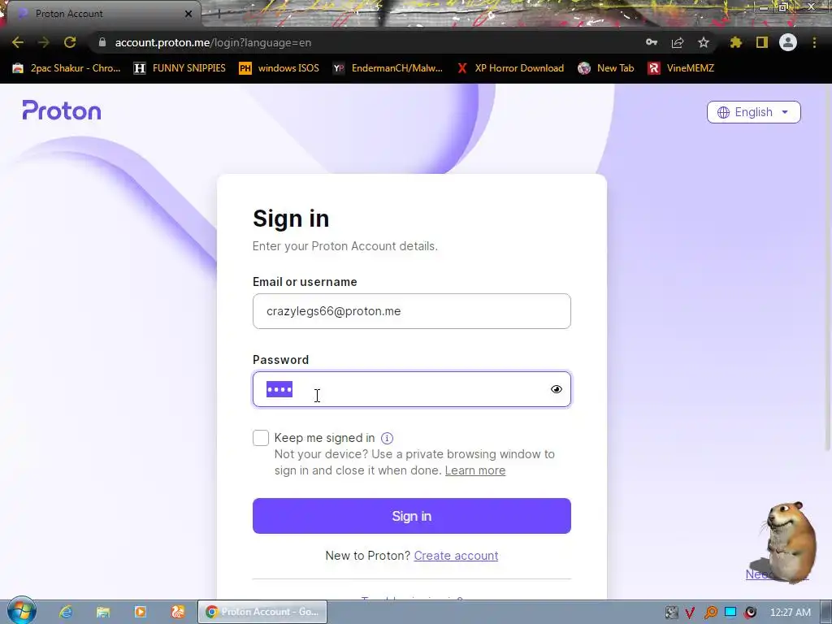832x624 pixels.
Task: Click the orange magnifier tray icon
Action: (x=710, y=613)
